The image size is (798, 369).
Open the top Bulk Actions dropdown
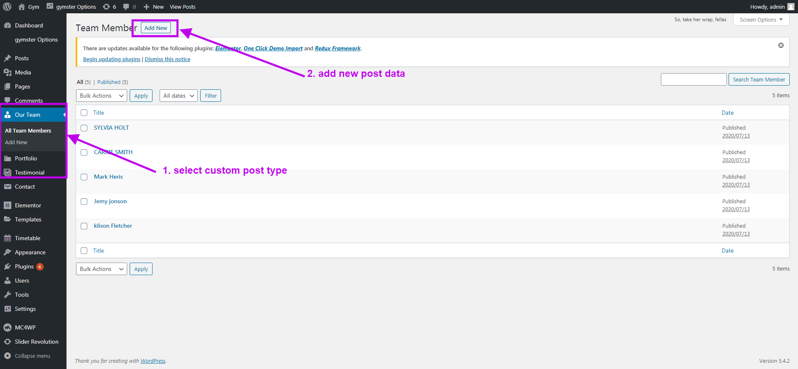tap(101, 96)
